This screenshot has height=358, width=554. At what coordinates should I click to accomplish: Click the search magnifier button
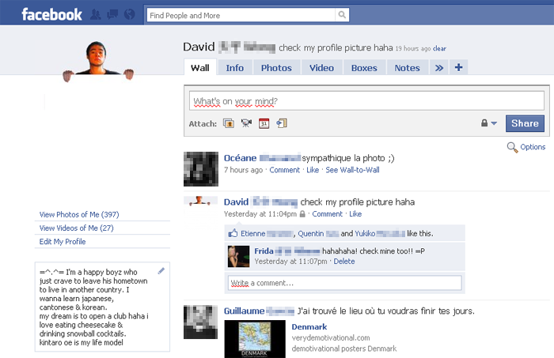(x=342, y=14)
